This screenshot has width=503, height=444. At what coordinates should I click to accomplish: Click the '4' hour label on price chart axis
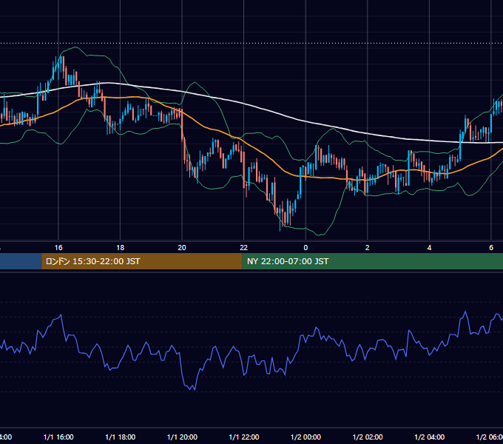(x=429, y=248)
